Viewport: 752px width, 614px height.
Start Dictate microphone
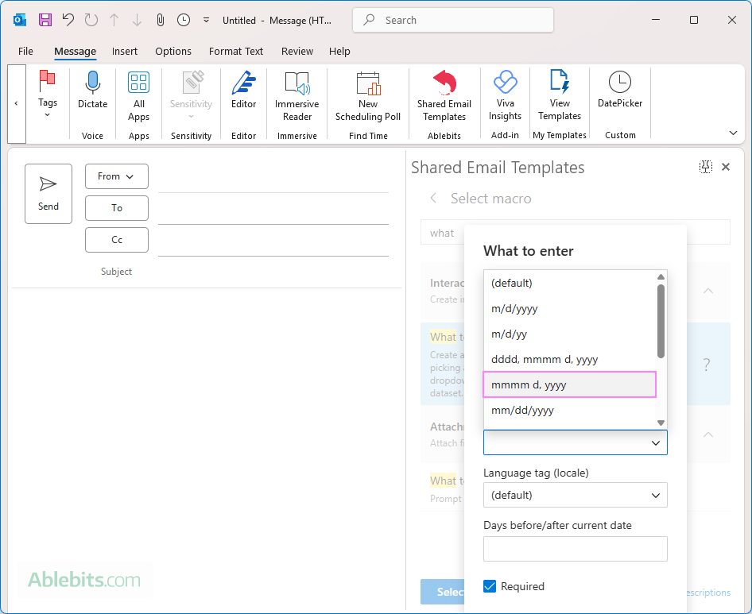coord(92,90)
